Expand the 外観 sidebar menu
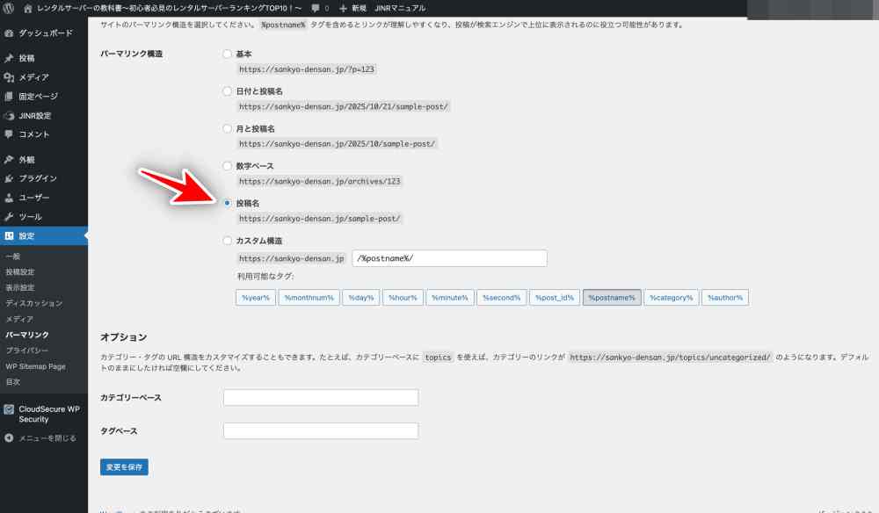 click(26, 160)
